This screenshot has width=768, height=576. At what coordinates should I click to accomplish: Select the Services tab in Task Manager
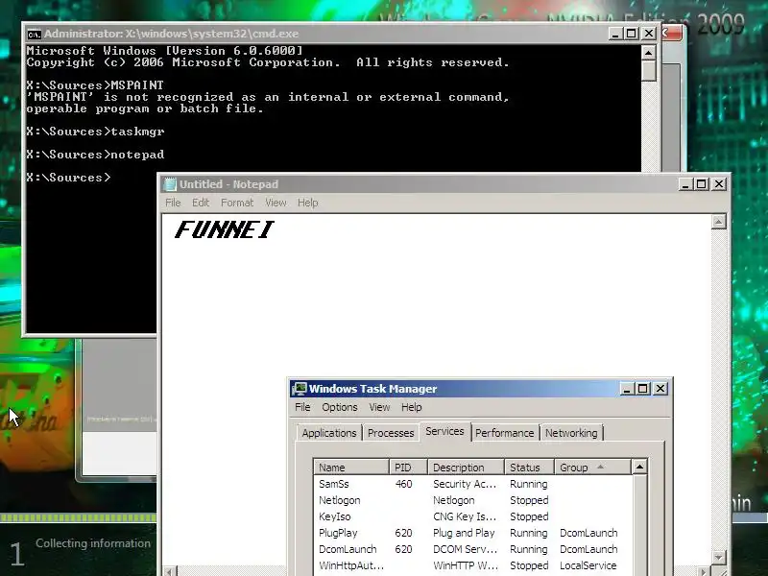point(444,431)
